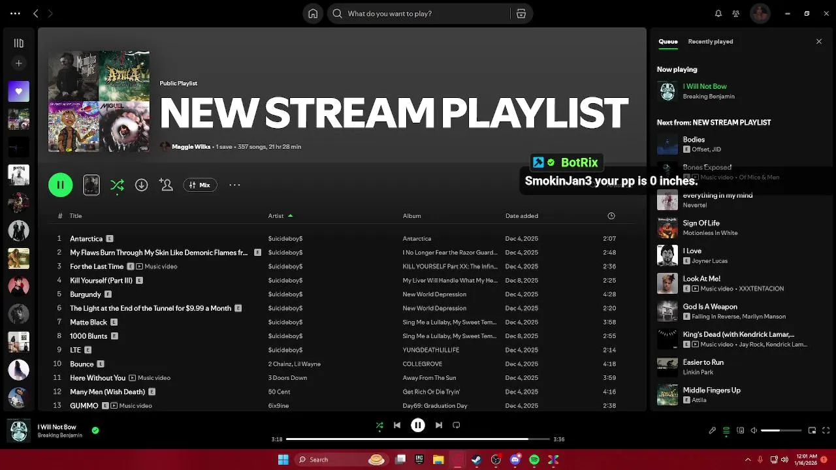This screenshot has height=470, width=836.
Task: Open the playlist video preview thumbnail
Action: pos(91,185)
